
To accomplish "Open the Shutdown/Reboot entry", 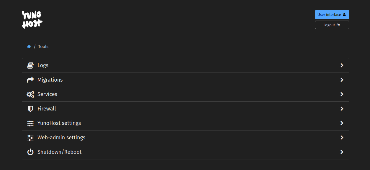I will pos(186,152).
